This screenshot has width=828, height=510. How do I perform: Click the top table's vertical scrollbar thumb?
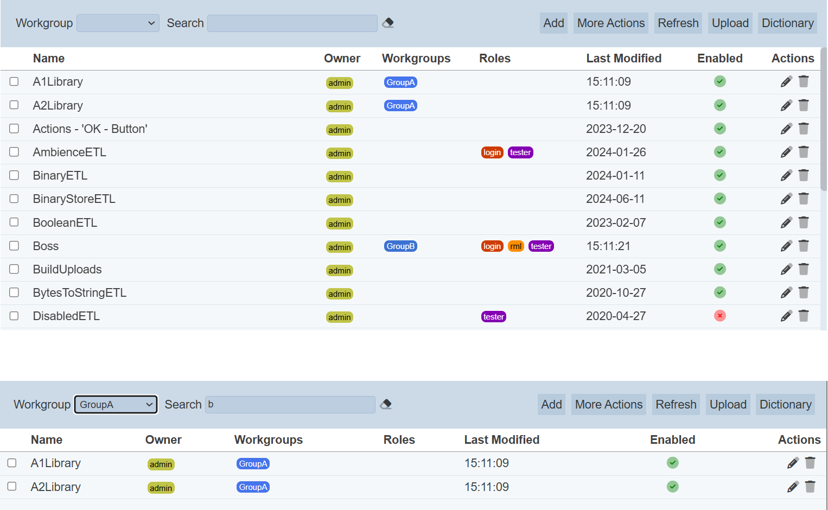point(823,119)
